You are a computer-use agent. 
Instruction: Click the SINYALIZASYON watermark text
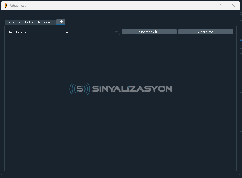[x=132, y=89]
